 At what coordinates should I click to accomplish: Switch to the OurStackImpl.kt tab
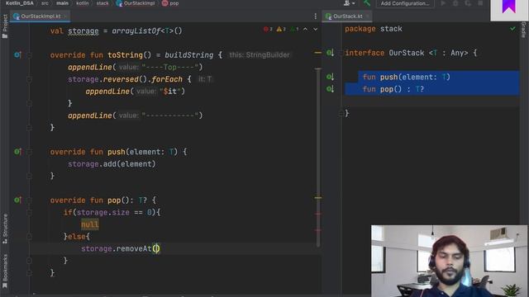pos(41,16)
